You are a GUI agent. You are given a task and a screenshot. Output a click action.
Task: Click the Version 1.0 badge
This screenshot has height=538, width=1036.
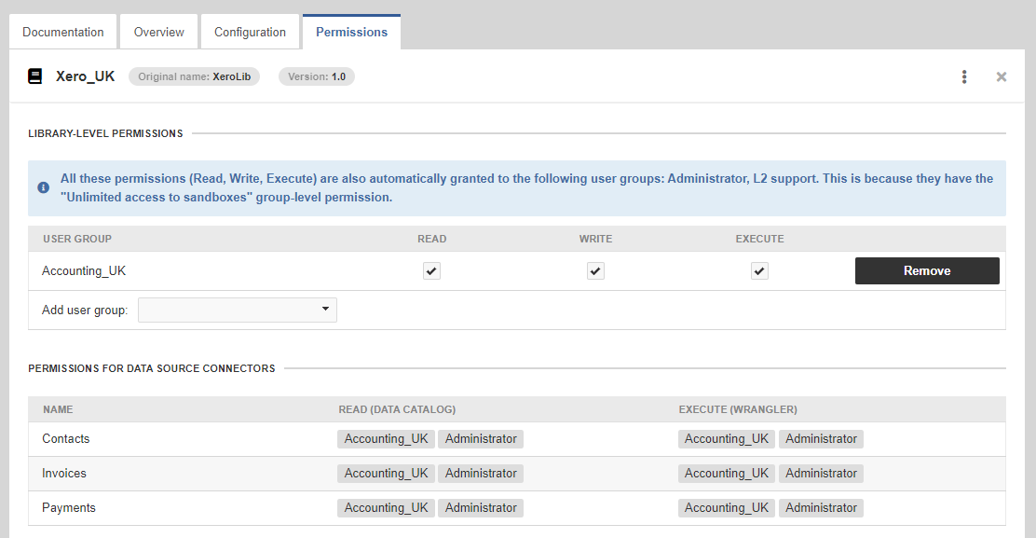(x=316, y=77)
